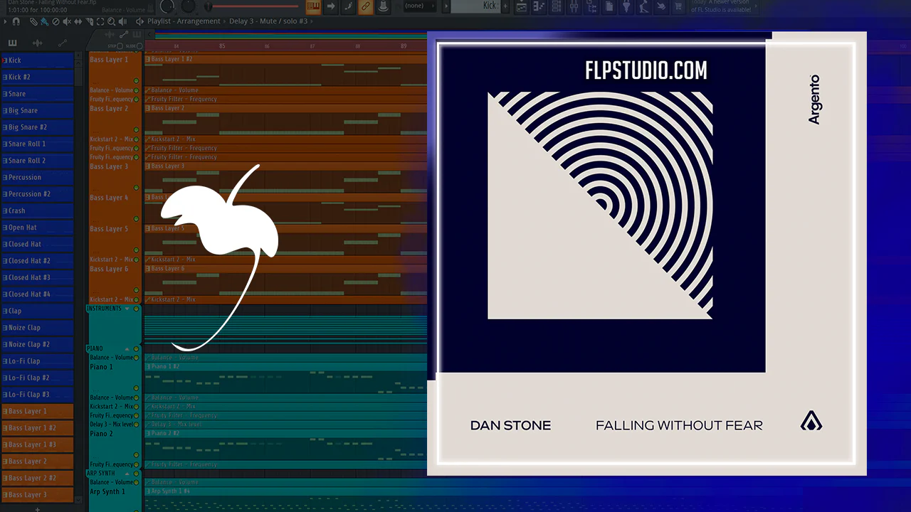Click the red horizontal slider in top toolbar
This screenshot has height=512, width=911.
253,6
